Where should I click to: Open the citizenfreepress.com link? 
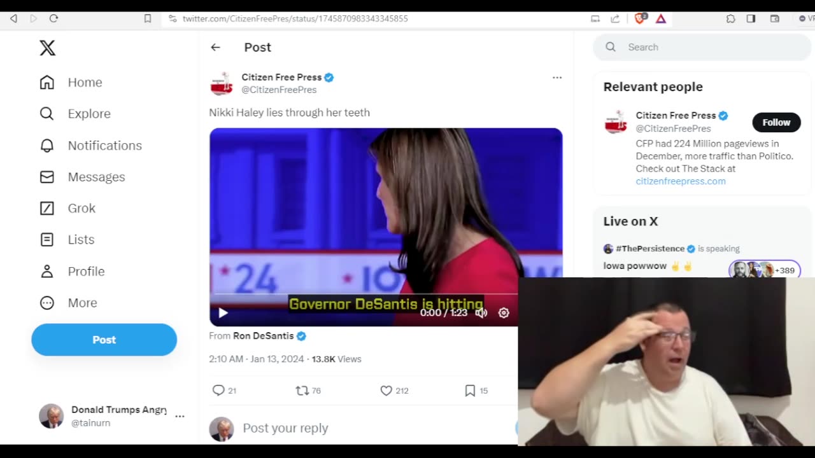[681, 181]
